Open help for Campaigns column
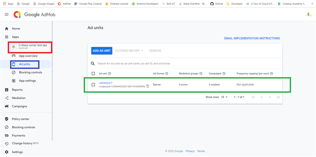Viewport: 316px width, 157px height. 224,74
